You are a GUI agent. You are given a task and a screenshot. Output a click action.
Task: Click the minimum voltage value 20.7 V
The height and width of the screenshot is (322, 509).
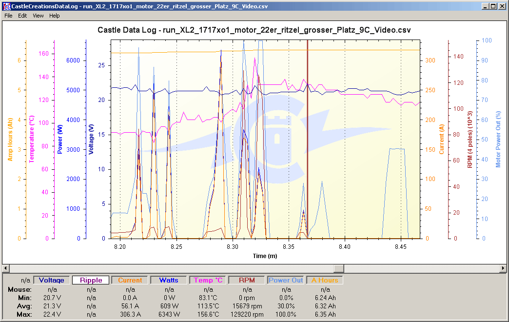click(52, 298)
